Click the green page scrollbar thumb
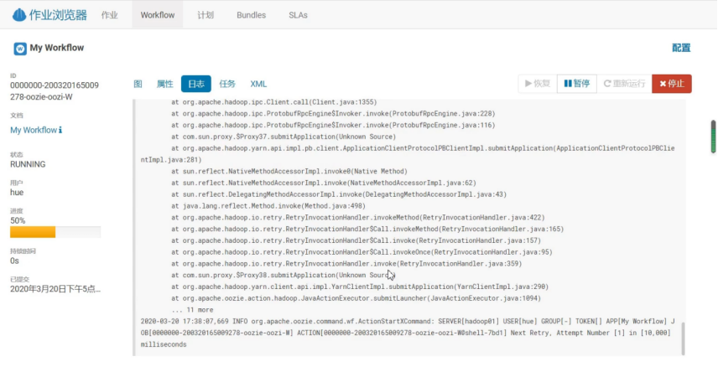This screenshot has width=718, height=372. click(x=713, y=137)
